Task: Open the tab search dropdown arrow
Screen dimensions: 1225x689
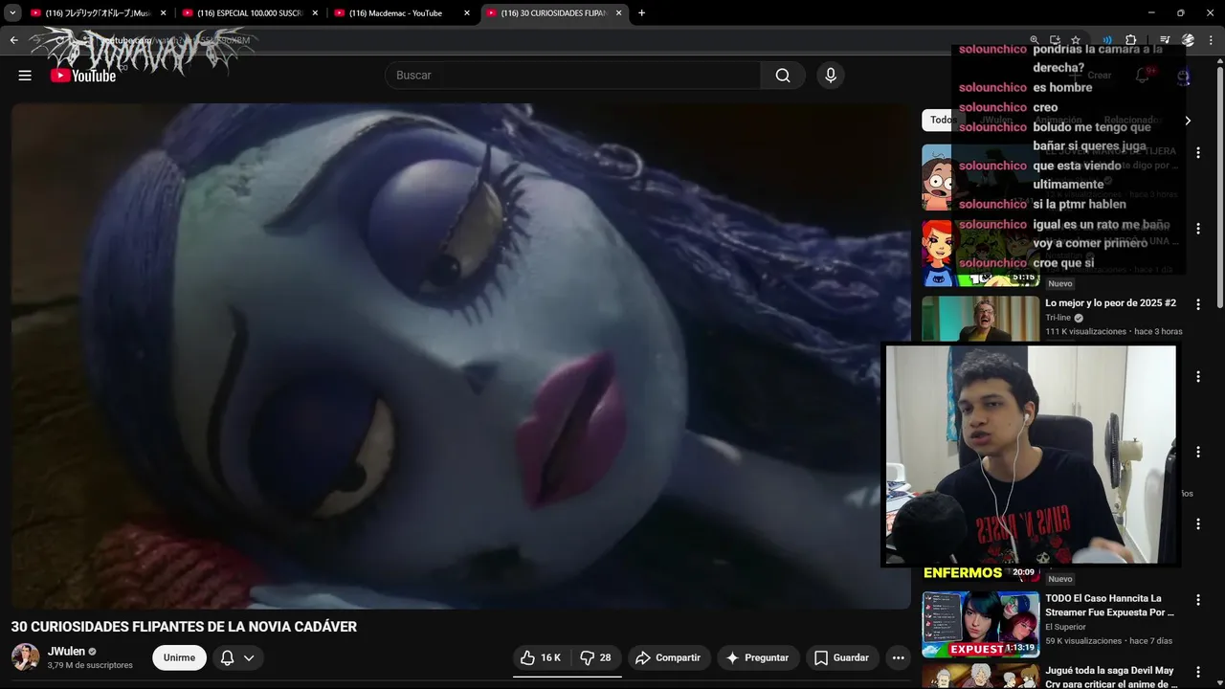Action: 13,13
